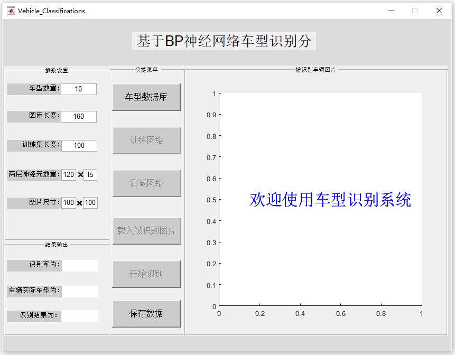Image resolution: width=455 pixels, height=355 pixels.
Task: Edit the 图库长度 field showing 160
Action: (79, 117)
